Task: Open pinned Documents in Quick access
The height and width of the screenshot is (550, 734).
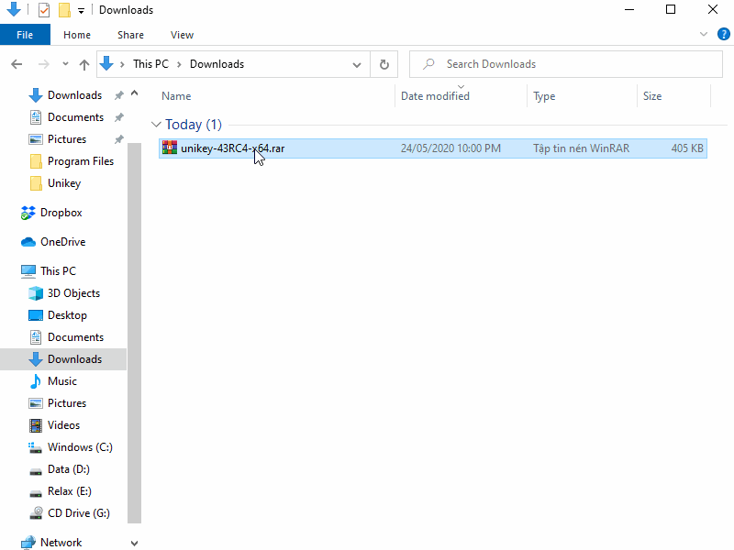Action: (x=75, y=117)
